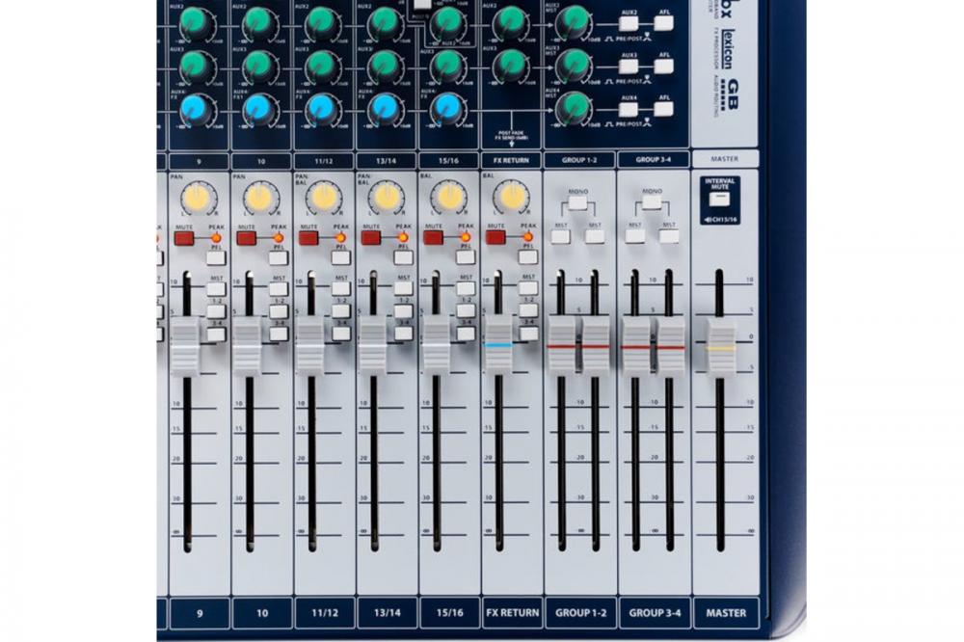
Task: Click the yellow-striped MASTER fader
Action: [x=719, y=346]
